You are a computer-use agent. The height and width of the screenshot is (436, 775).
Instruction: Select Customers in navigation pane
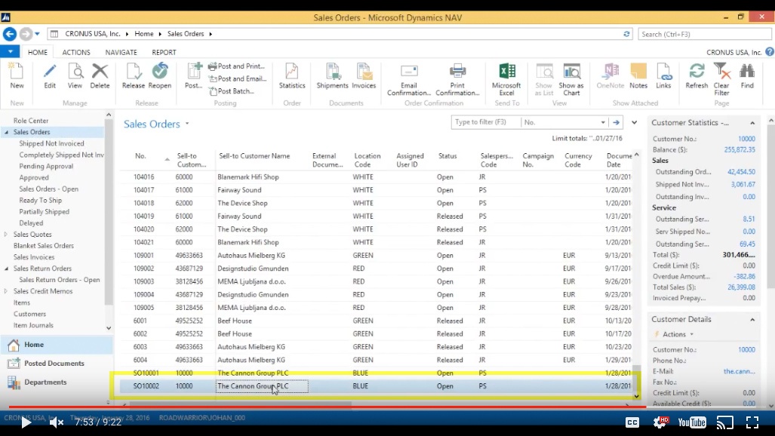point(29,314)
